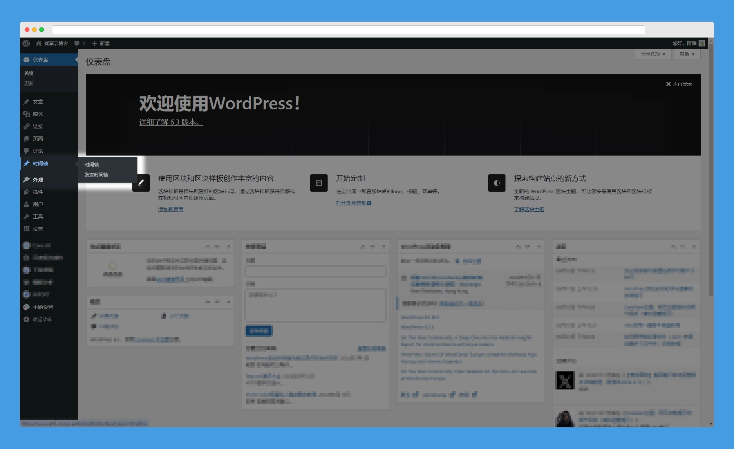The image size is (734, 449).
Task: Expand the 显示选项 dropdown
Action: [653, 54]
